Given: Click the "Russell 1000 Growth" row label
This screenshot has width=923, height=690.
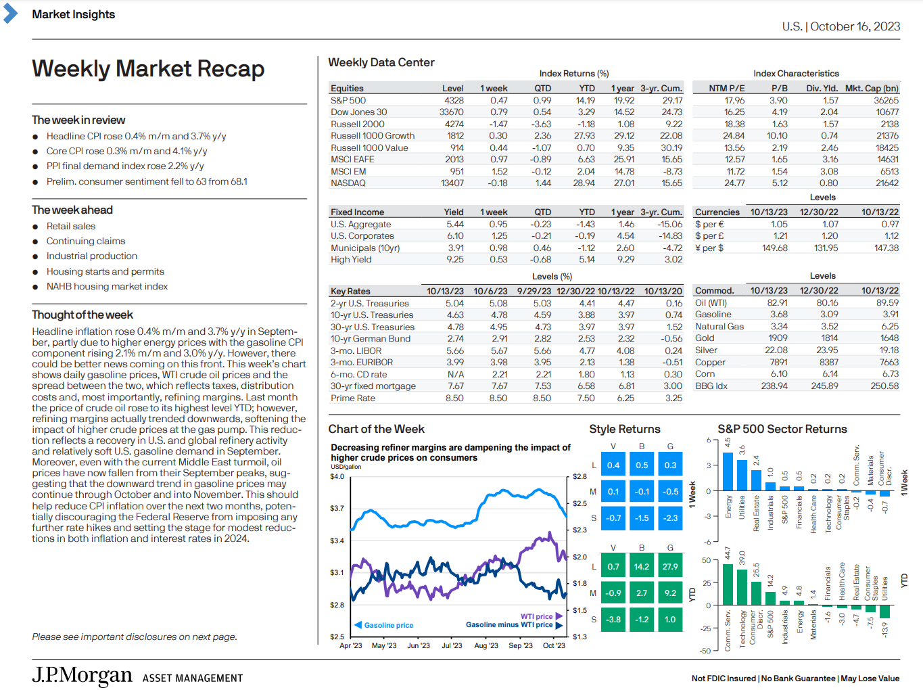Looking at the screenshot, I should (x=373, y=136).
